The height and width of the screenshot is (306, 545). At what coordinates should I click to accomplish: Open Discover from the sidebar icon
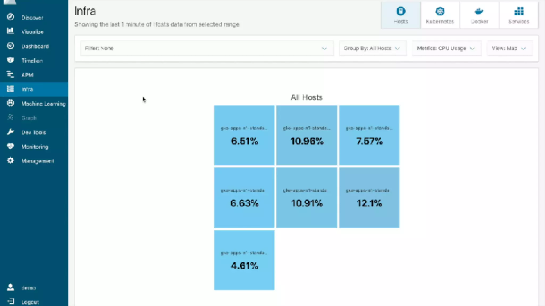(10, 17)
